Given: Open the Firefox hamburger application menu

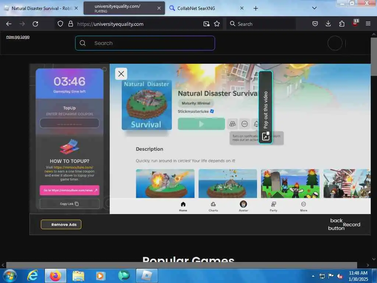Looking at the screenshot, I should [368, 24].
